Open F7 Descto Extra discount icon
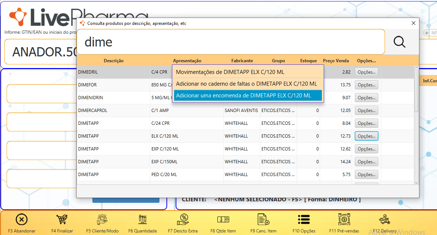The image size is (437, 235). pos(183,220)
